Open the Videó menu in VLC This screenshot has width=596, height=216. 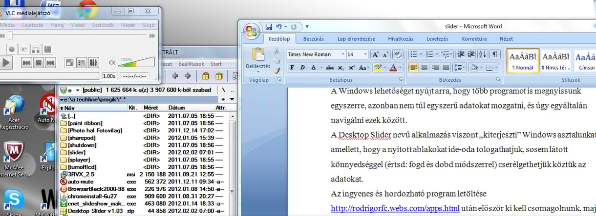[x=78, y=25]
